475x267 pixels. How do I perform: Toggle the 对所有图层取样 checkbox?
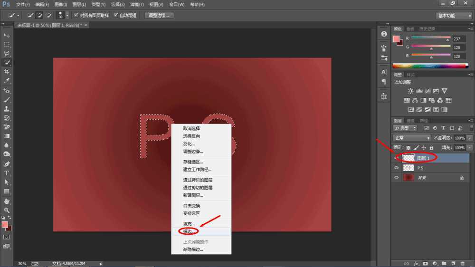pyautogui.click(x=76, y=15)
